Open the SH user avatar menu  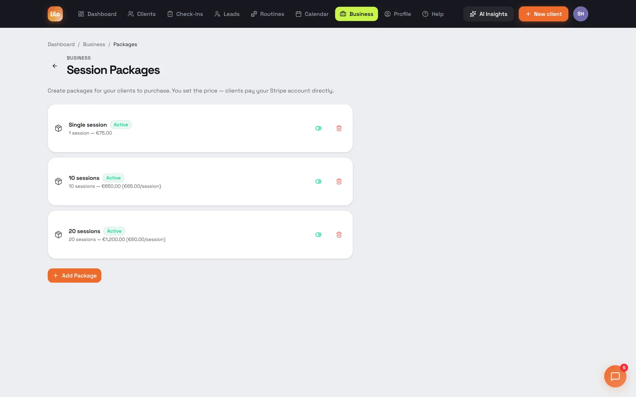pos(581,14)
